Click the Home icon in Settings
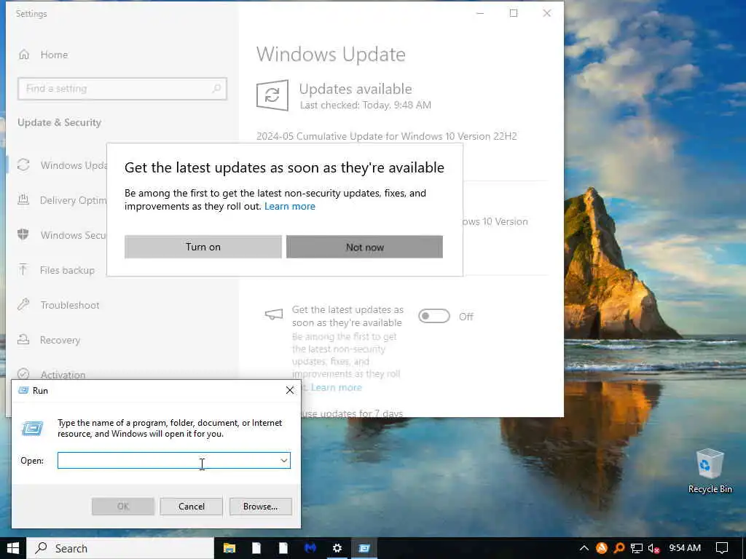The width and height of the screenshot is (746, 559). (24, 55)
